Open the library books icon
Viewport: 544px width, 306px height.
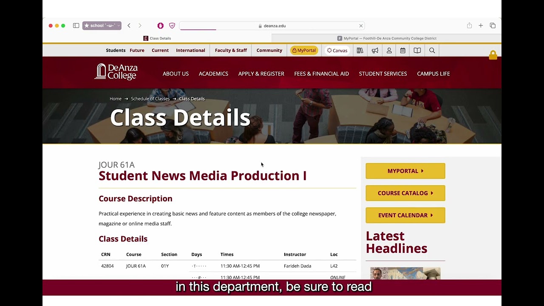click(x=360, y=50)
